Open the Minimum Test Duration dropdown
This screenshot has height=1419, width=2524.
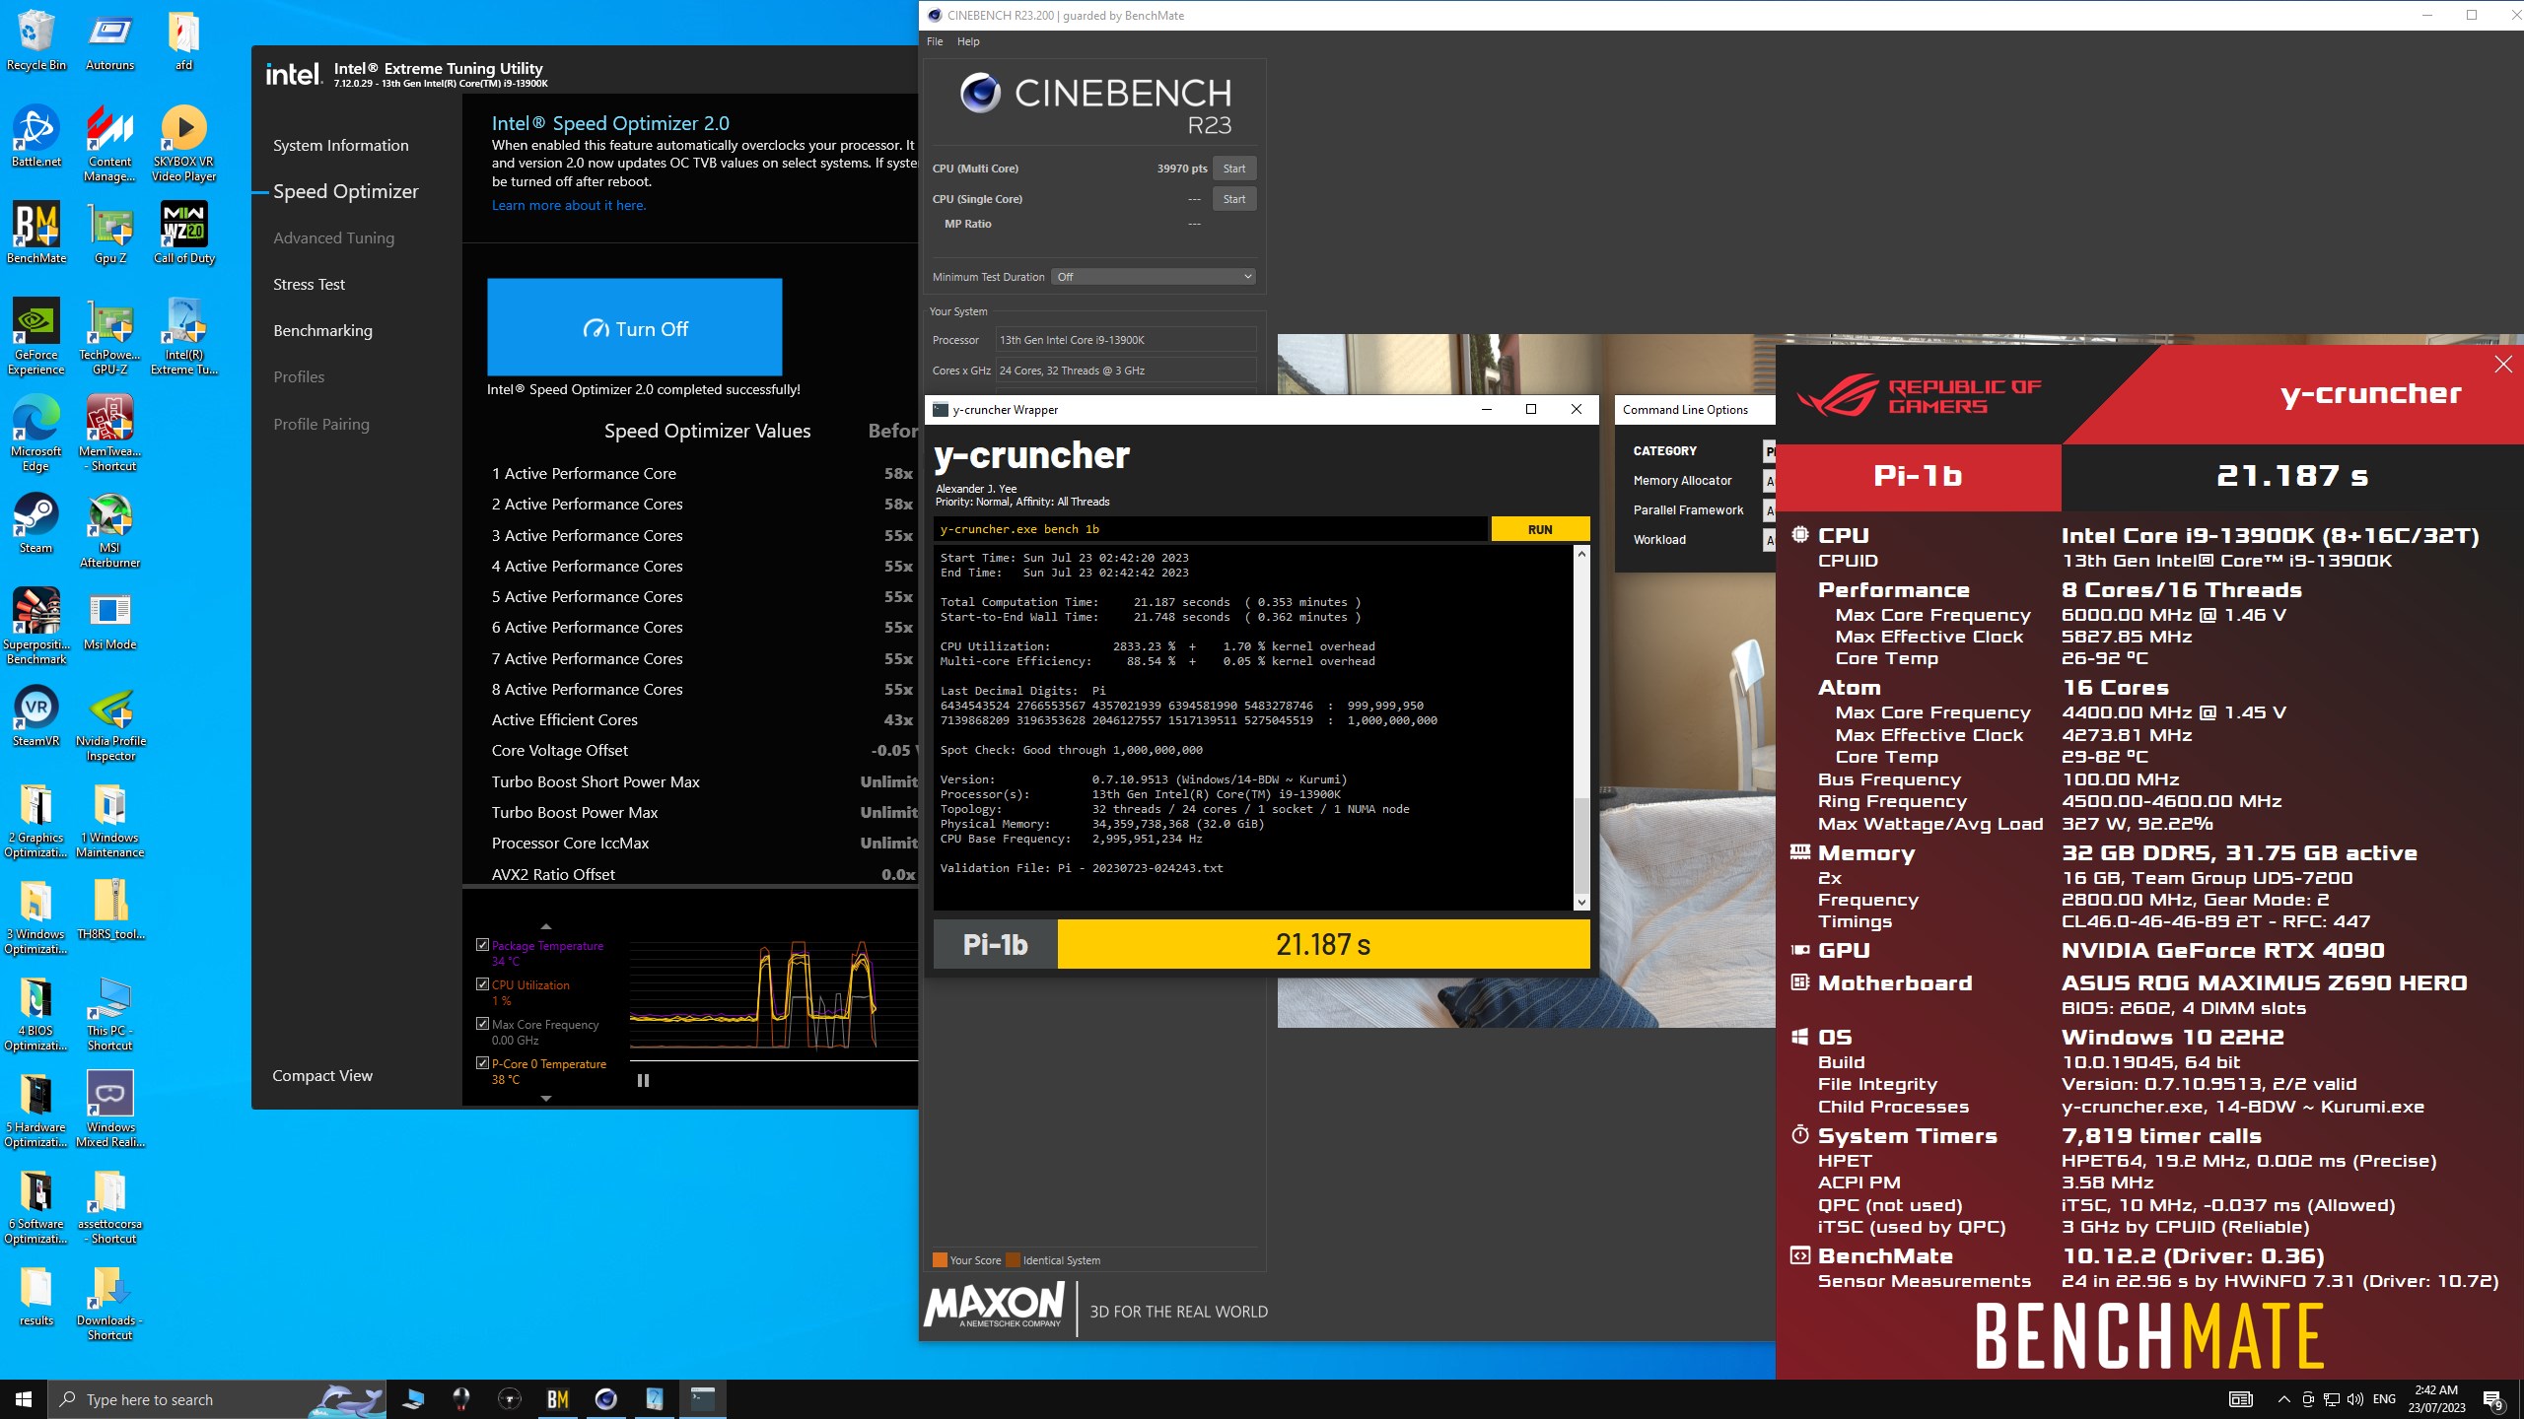click(1154, 277)
